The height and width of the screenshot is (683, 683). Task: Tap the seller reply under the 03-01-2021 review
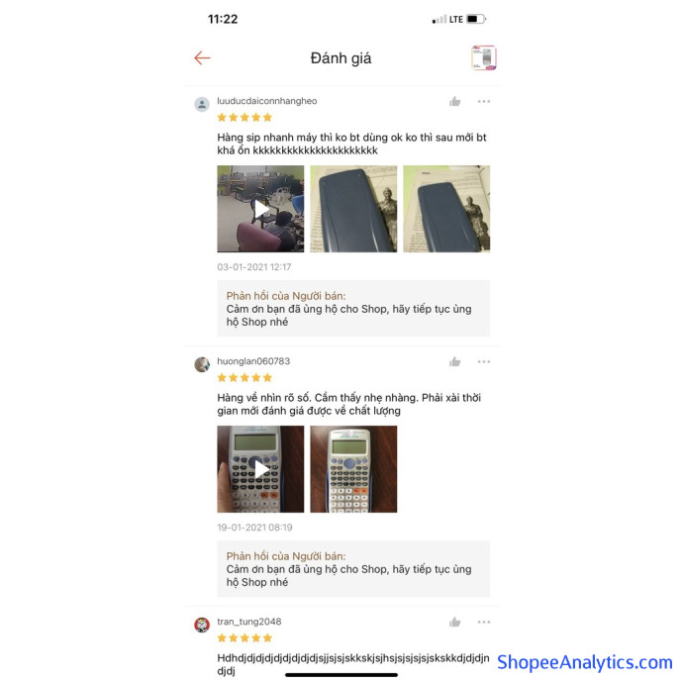(x=353, y=309)
